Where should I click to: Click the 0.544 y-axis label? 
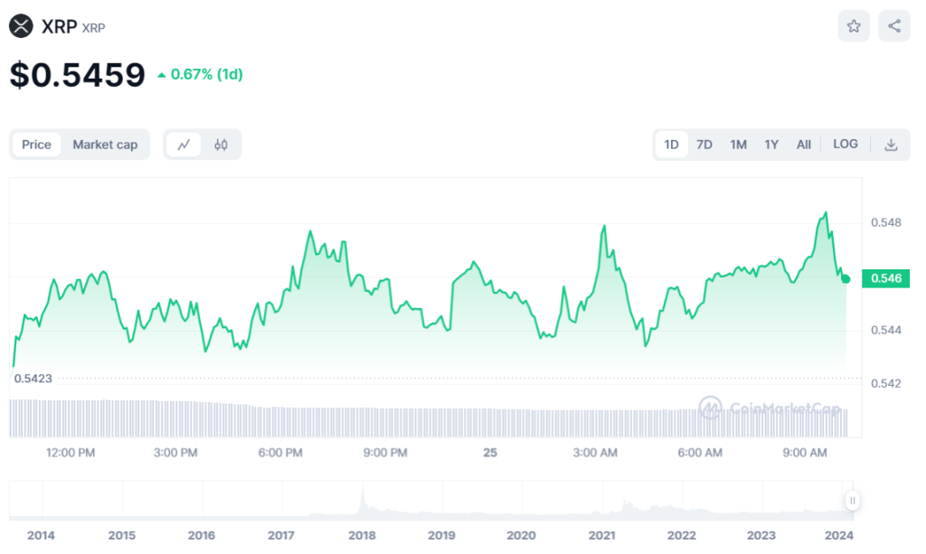tap(886, 330)
